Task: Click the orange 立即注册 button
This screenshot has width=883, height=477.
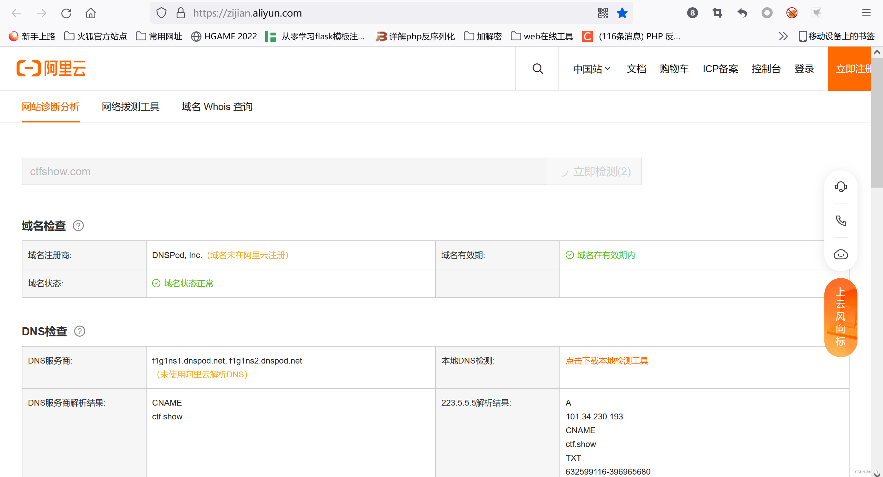Action: click(849, 69)
